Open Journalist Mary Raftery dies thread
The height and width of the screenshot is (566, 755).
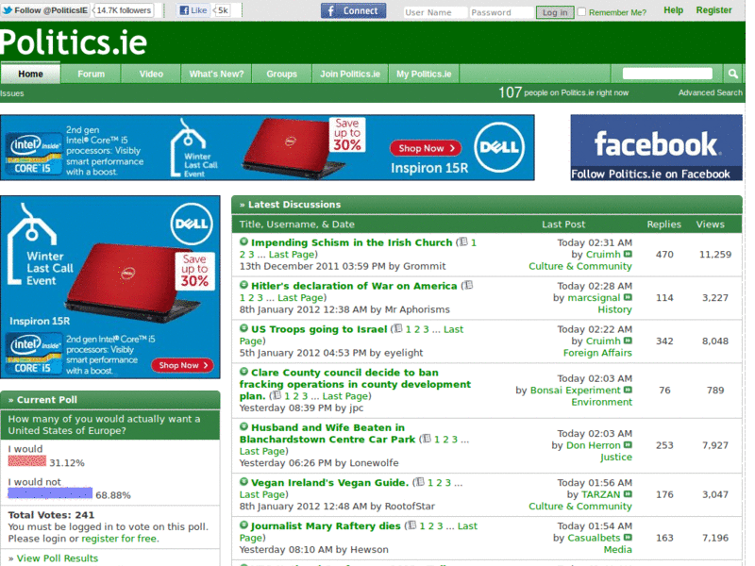pyautogui.click(x=326, y=526)
